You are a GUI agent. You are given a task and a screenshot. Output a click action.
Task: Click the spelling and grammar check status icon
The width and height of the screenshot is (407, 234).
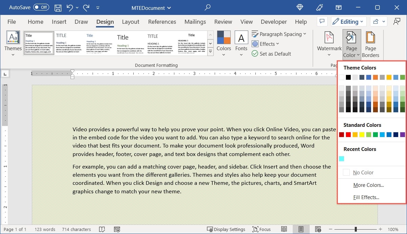point(102,229)
